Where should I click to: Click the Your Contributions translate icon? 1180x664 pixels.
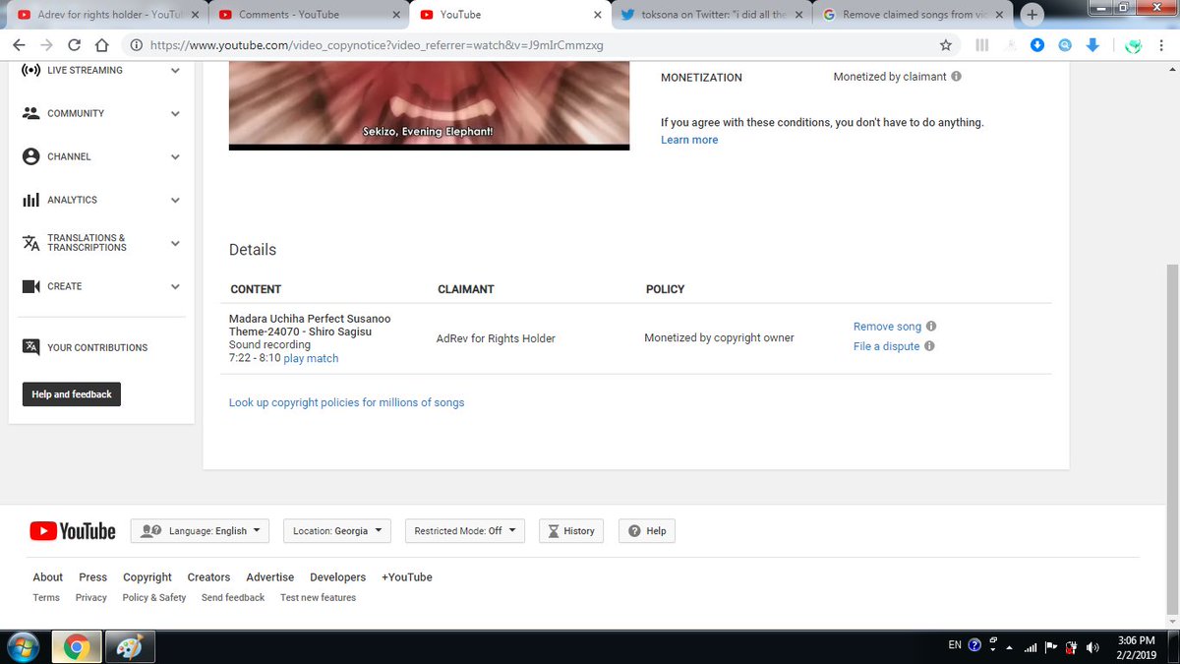(x=31, y=347)
